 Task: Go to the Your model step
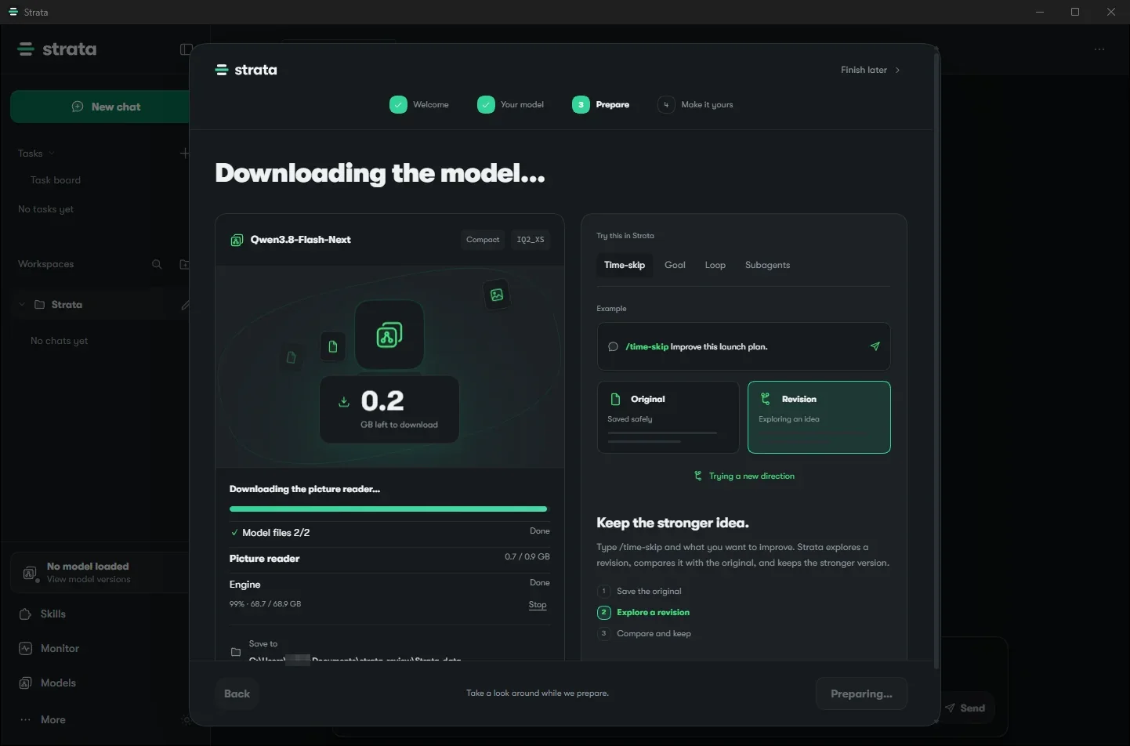pyautogui.click(x=510, y=104)
